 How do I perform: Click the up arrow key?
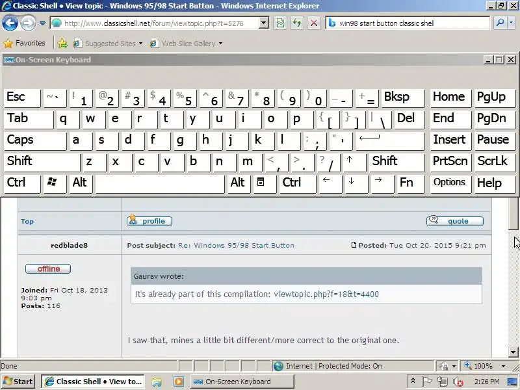pyautogui.click(x=354, y=162)
